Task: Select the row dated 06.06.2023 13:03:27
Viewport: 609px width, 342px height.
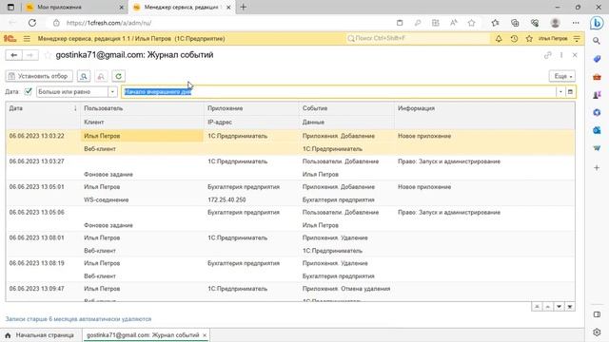Action: pyautogui.click(x=290, y=168)
